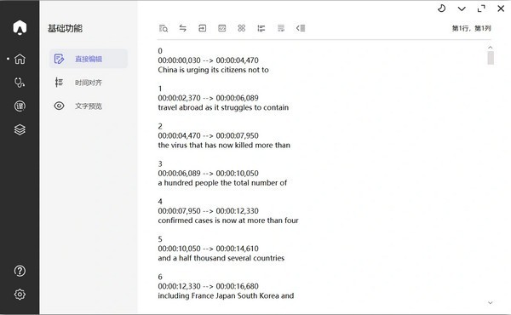This screenshot has width=511, height=315.
Task: Click text "and a half thousand several countries"
Action: coord(221,258)
